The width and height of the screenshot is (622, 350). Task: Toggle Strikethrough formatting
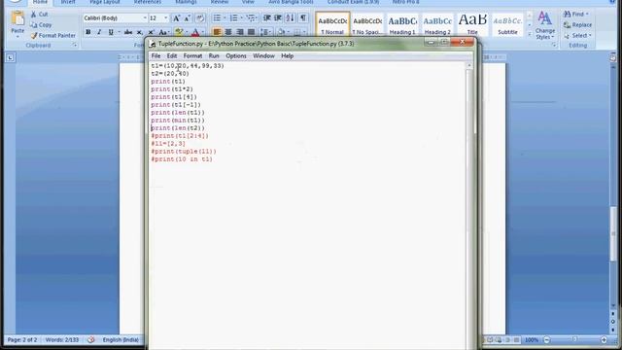127,32
